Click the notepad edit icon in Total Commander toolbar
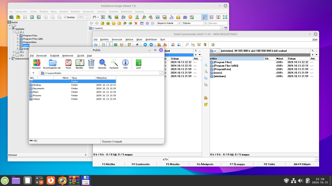Screen dimensions: 332x186 click(x=213, y=45)
